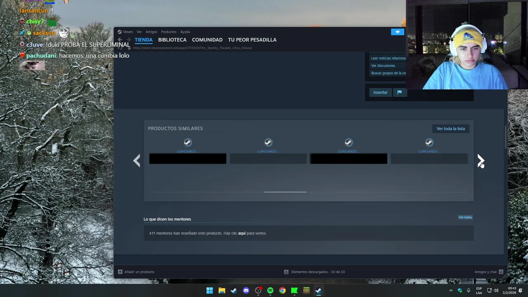The height and width of the screenshot is (297, 528).
Task: Click 'Lo que dicen los mentores' heading
Action: click(167, 219)
